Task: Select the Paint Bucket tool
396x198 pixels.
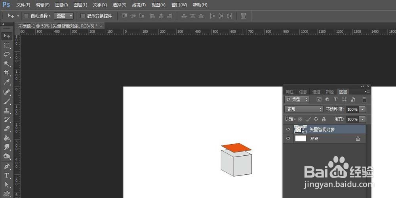Action: coord(7,138)
